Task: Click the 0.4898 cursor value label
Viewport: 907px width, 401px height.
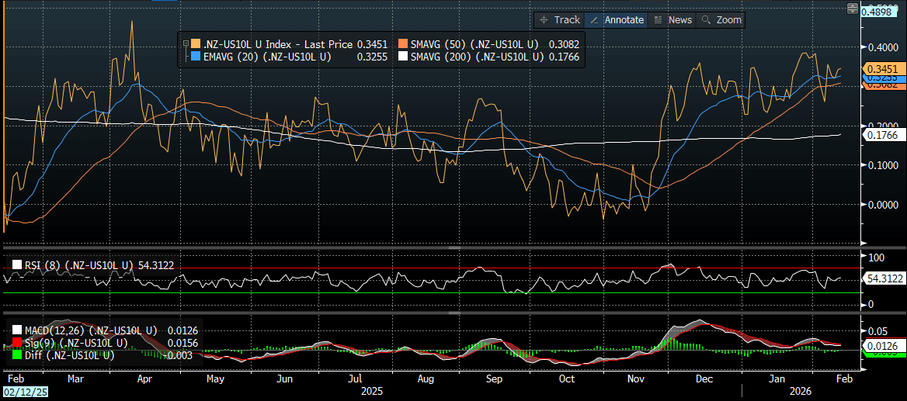Action: pos(883,10)
